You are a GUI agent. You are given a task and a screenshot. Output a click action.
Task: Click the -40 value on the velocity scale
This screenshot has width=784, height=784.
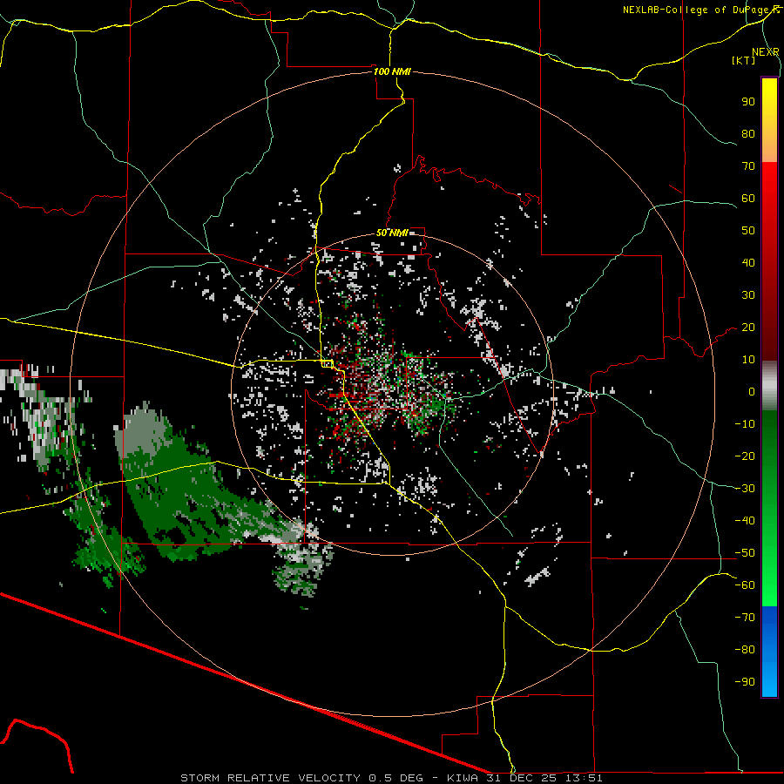coord(745,521)
